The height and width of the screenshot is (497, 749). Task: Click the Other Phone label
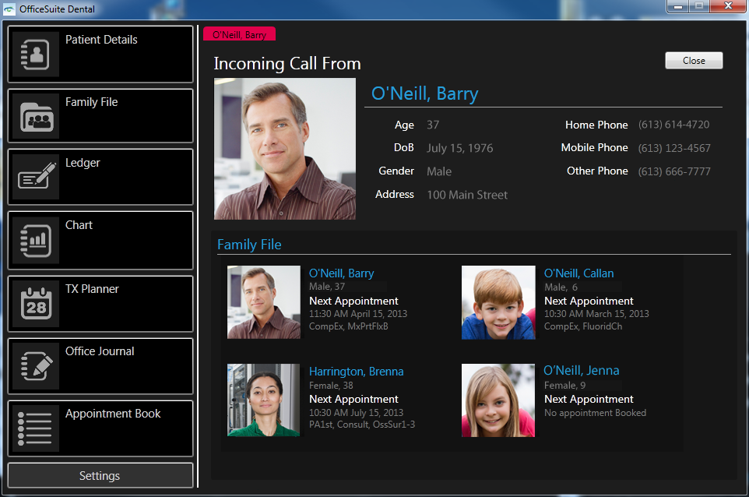[598, 171]
